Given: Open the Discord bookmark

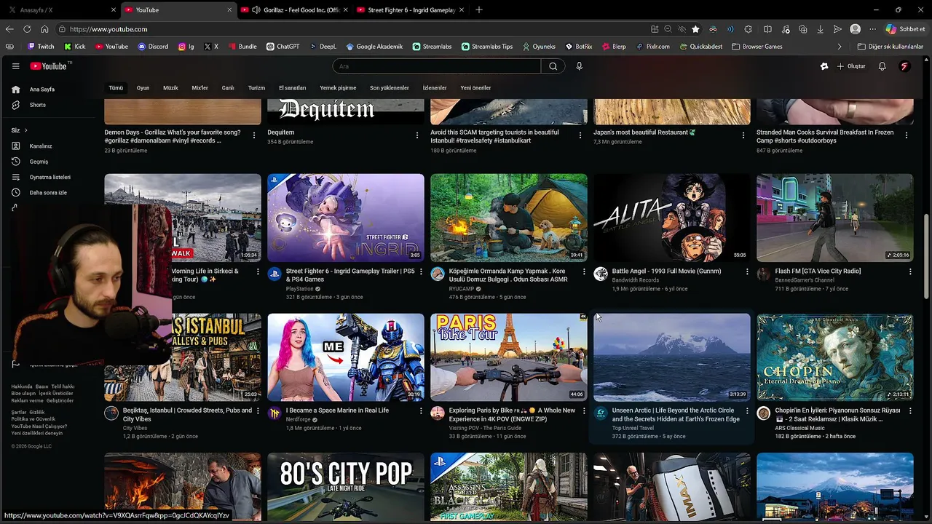Looking at the screenshot, I should pos(152,47).
